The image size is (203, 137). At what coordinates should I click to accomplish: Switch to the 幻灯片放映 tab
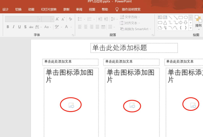tap(49, 10)
